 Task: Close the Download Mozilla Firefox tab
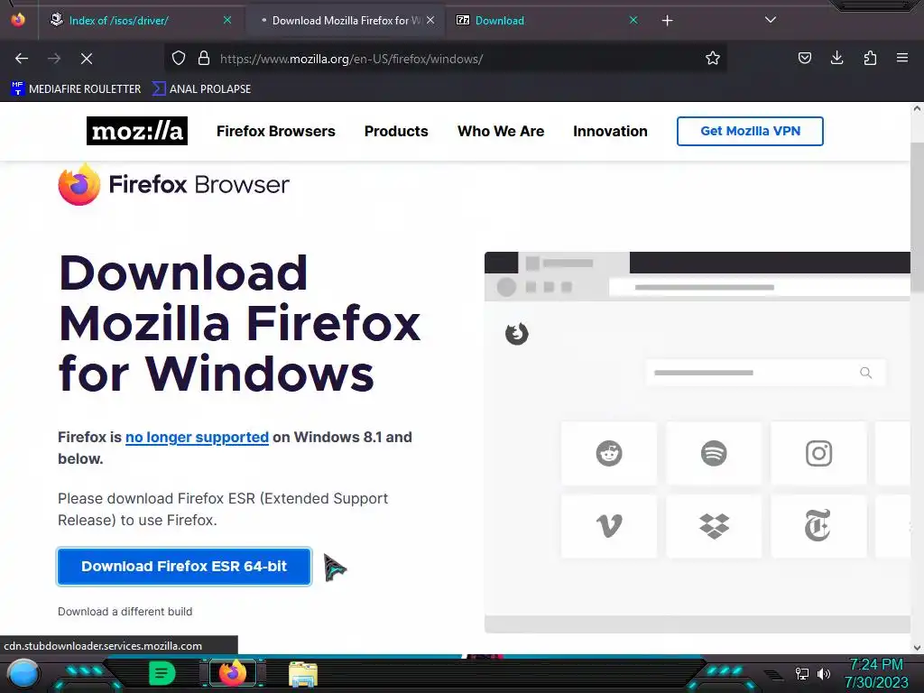[x=430, y=20]
